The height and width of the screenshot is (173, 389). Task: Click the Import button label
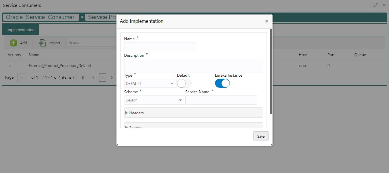tap(55, 43)
